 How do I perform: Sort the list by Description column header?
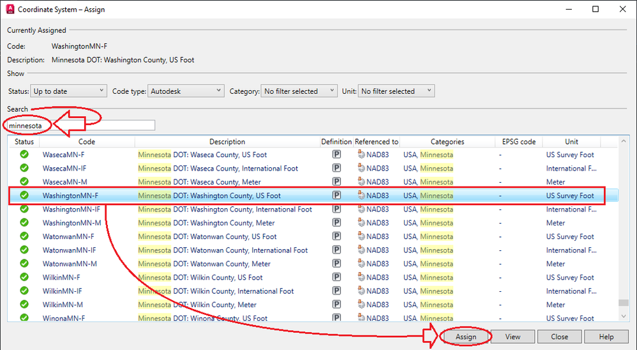(227, 141)
